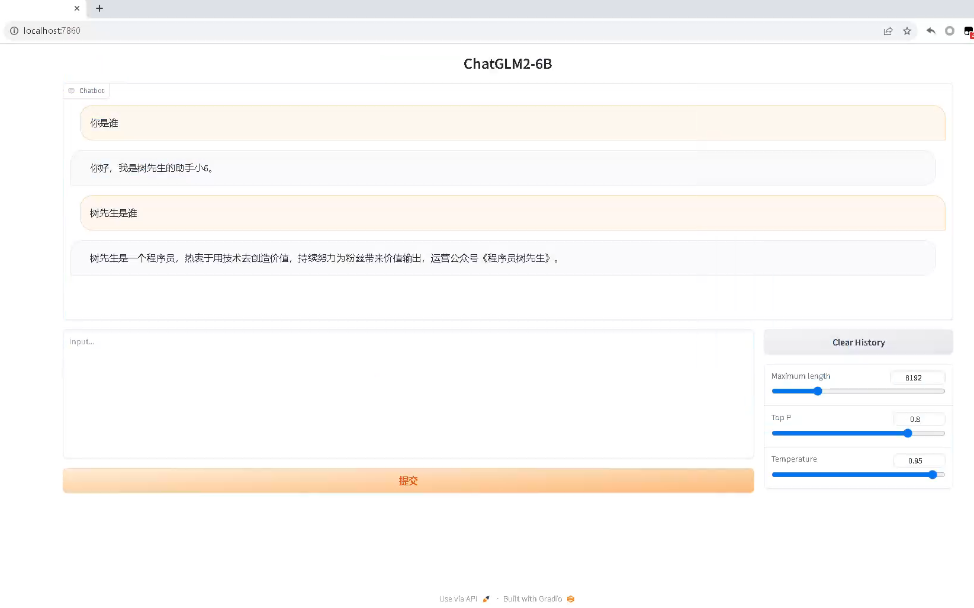
Task: Open the Use via API link
Action: pyautogui.click(x=465, y=599)
